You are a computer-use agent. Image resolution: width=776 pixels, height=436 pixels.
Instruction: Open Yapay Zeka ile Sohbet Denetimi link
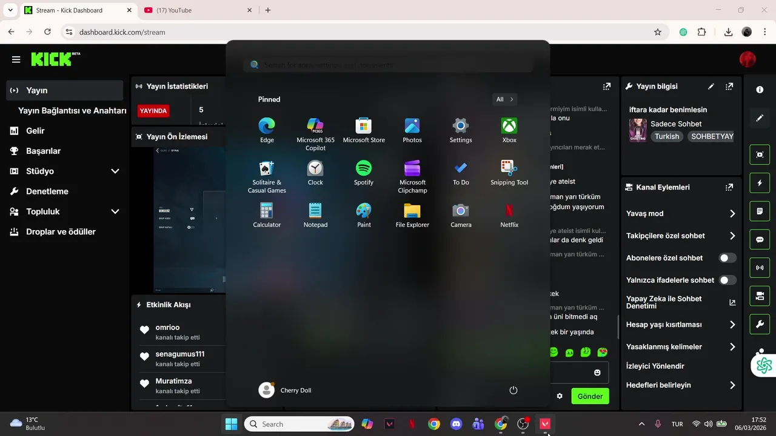tap(681, 302)
